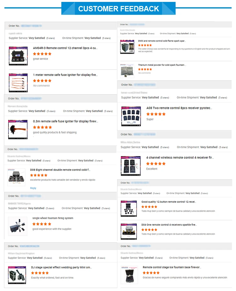236x291 pixels.
Task: Open AM04R-3 remote control product thumbnail
Action: 18,56
